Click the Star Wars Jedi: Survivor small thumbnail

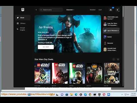[x=105, y=18]
